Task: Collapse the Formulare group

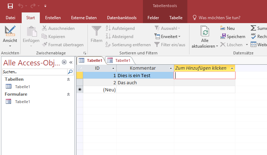Action: click(x=68, y=94)
